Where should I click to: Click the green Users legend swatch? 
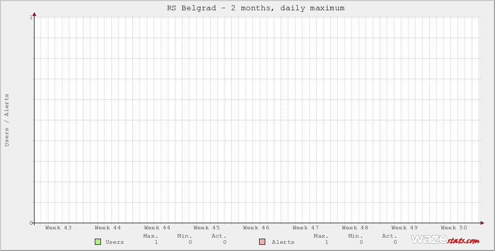coord(98,242)
